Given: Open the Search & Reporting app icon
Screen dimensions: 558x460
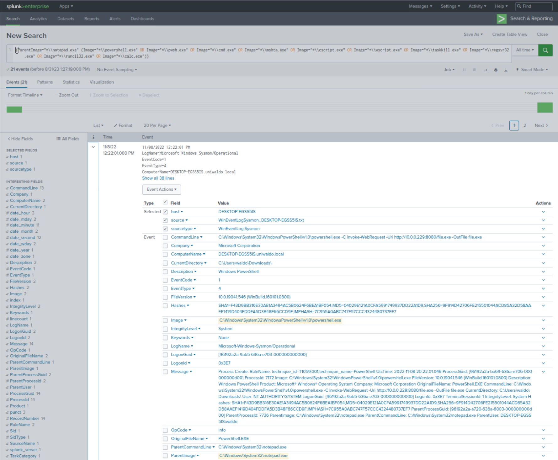Looking at the screenshot, I should coord(501,19).
